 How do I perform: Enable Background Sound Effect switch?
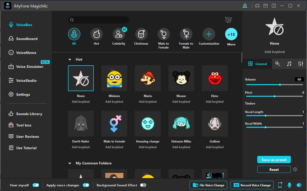(143, 185)
